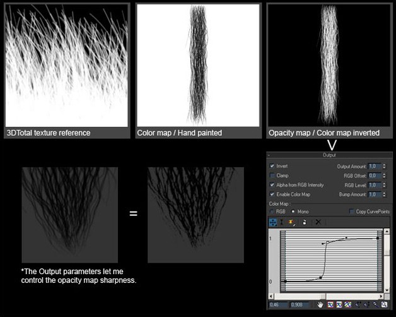Click the inverted Opacity map image
This screenshot has width=396, height=317.
pyautogui.click(x=329, y=65)
